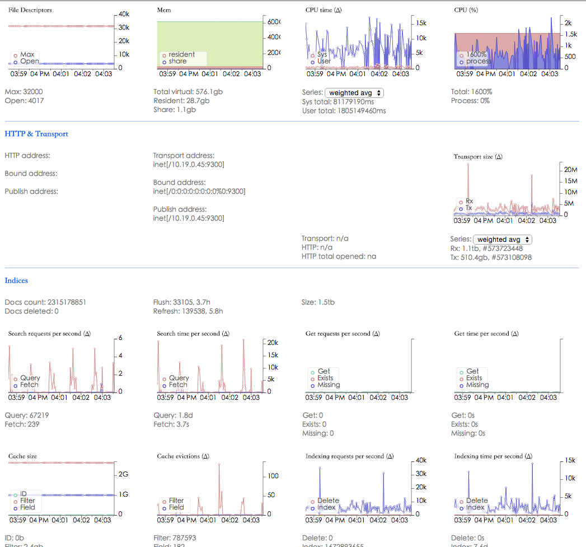Click the Delete legend marker in Indexing time chart

(x=461, y=501)
